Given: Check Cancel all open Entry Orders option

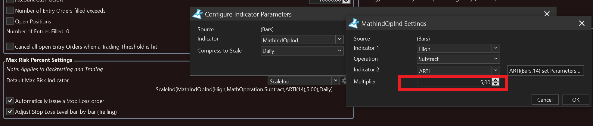Looking at the screenshot, I should pyautogui.click(x=10, y=46).
